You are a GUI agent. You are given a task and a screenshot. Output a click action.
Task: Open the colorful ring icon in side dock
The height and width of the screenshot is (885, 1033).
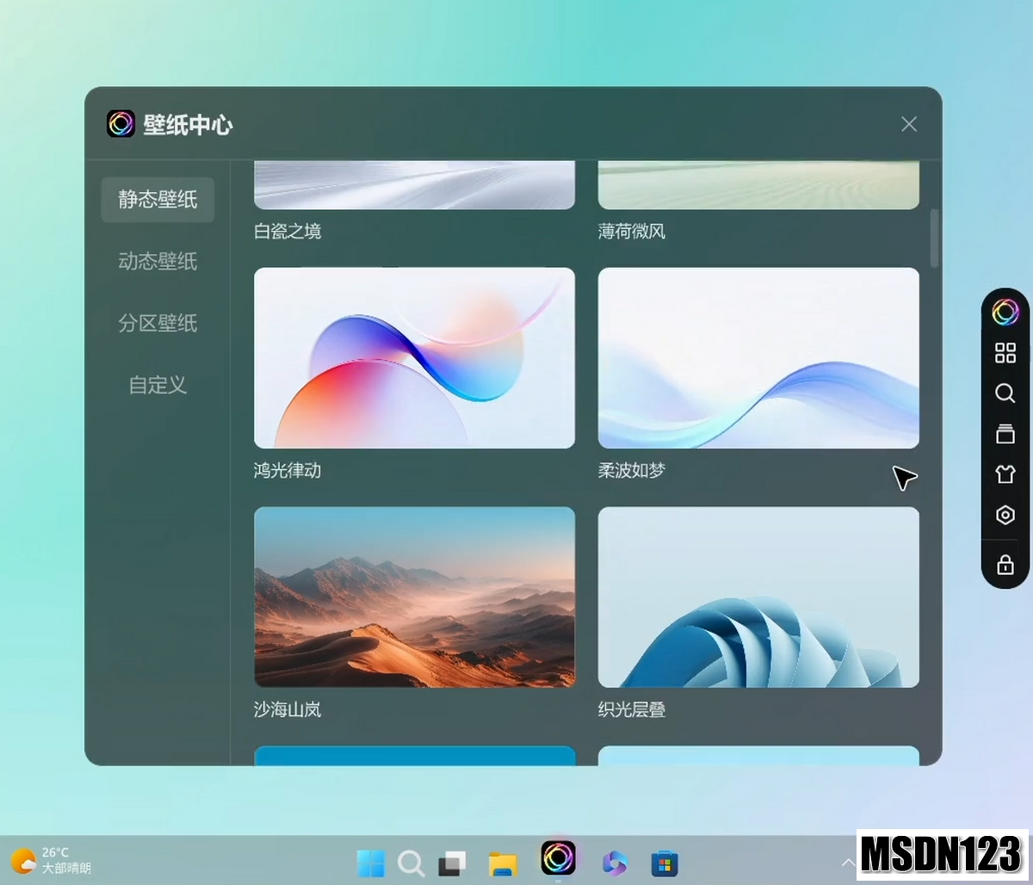(1005, 312)
